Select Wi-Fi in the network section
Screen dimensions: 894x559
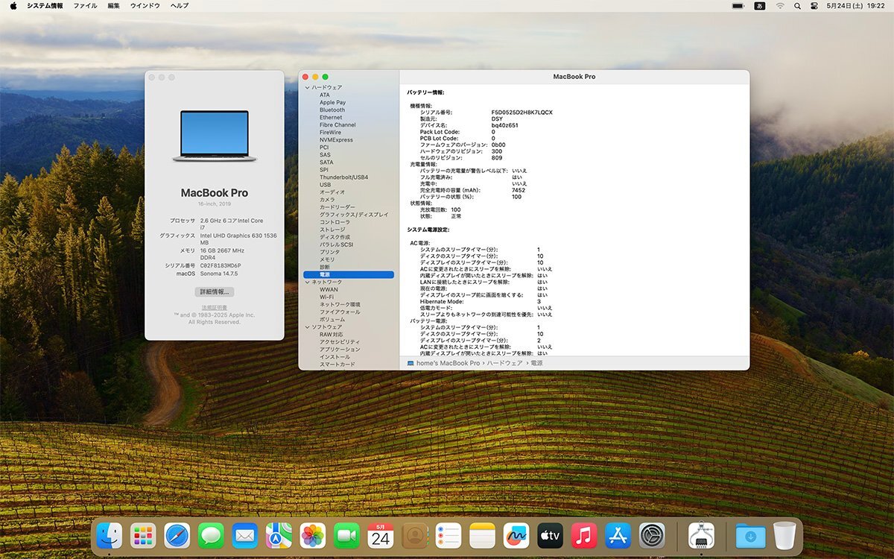(x=326, y=297)
